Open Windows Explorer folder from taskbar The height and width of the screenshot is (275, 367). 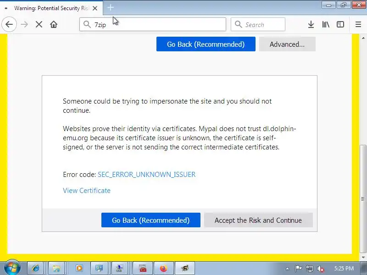point(56,268)
